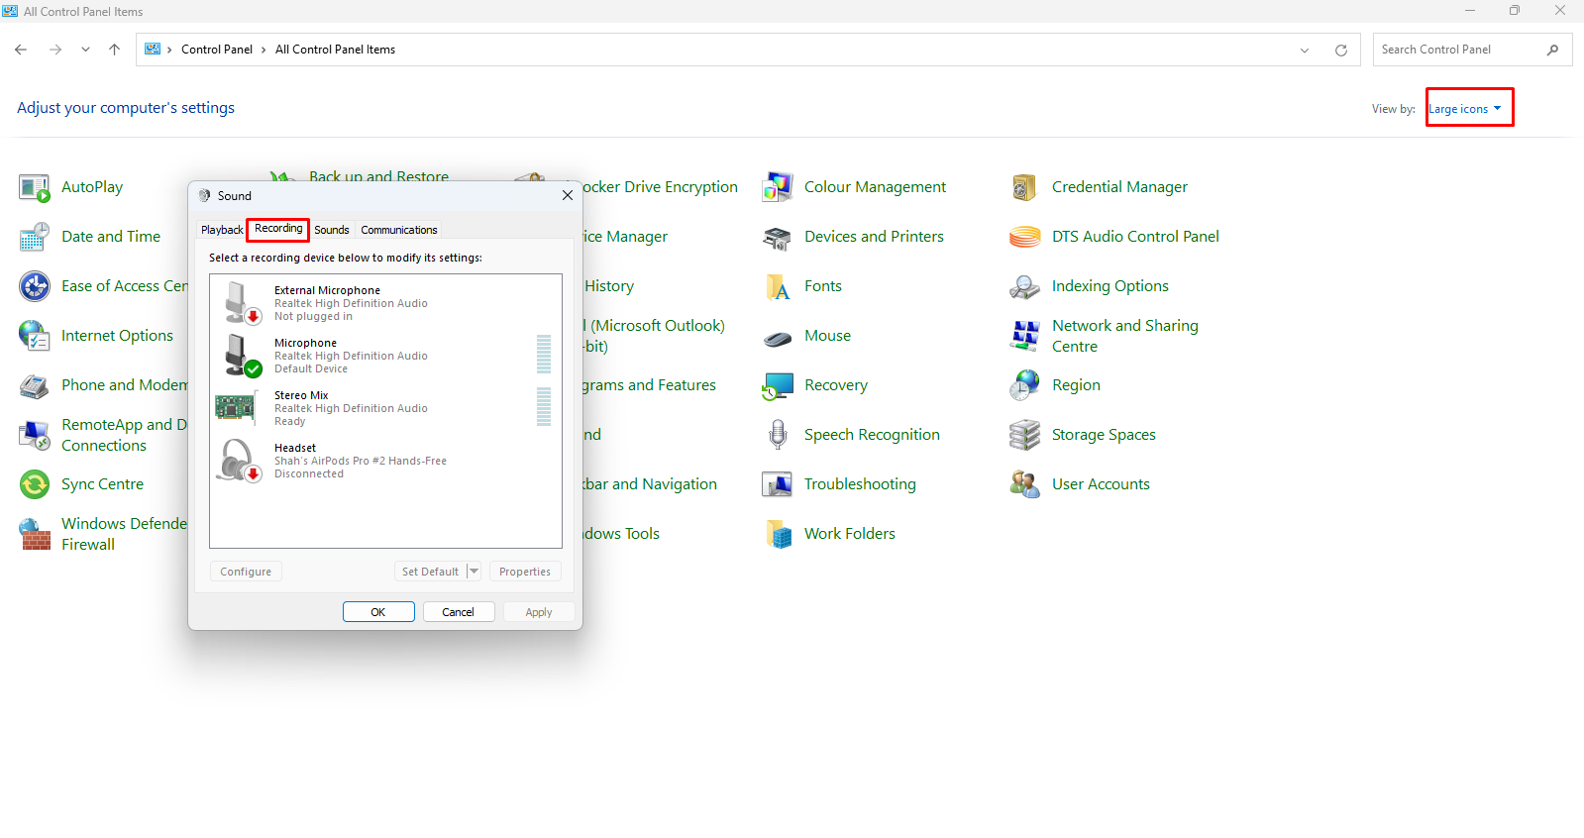
Task: Click the Search Control Panel field
Action: [1459, 50]
